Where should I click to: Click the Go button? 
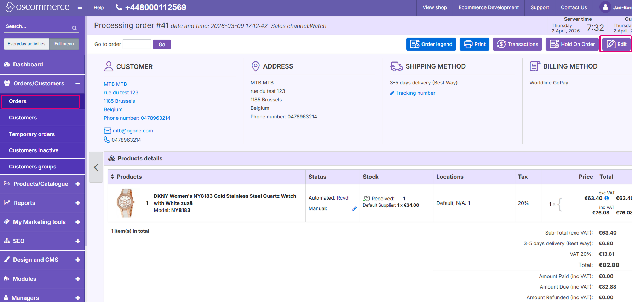pos(162,44)
